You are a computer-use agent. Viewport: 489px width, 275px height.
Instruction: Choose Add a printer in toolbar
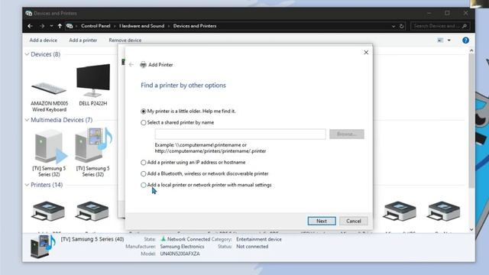(x=83, y=40)
